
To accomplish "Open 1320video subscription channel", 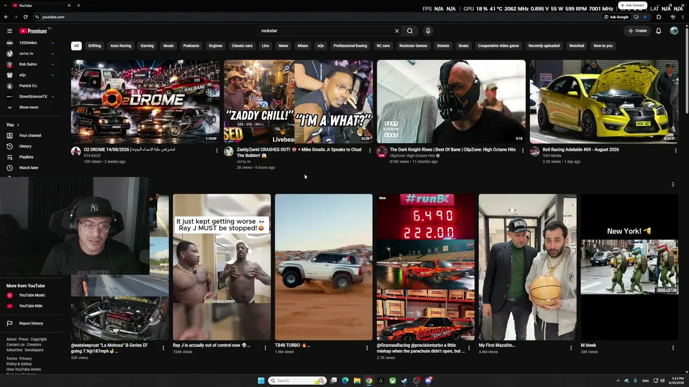I will (x=30, y=42).
